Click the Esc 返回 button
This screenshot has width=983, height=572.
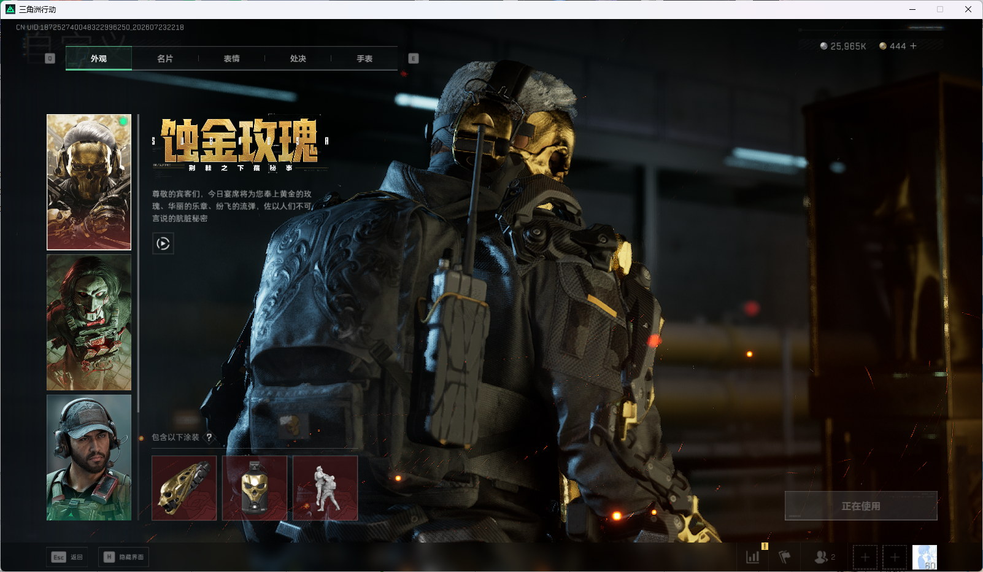(67, 557)
